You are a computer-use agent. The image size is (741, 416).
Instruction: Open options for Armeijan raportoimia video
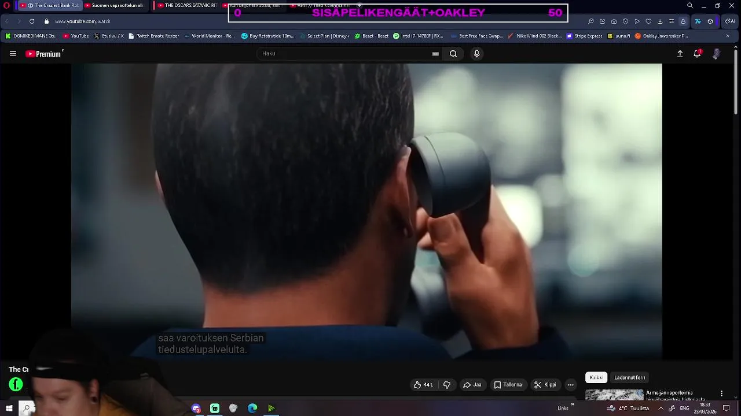coord(721,393)
